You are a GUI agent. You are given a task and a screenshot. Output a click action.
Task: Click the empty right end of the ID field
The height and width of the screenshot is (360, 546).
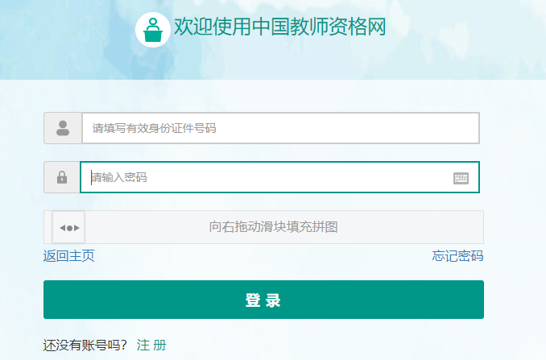click(451, 128)
